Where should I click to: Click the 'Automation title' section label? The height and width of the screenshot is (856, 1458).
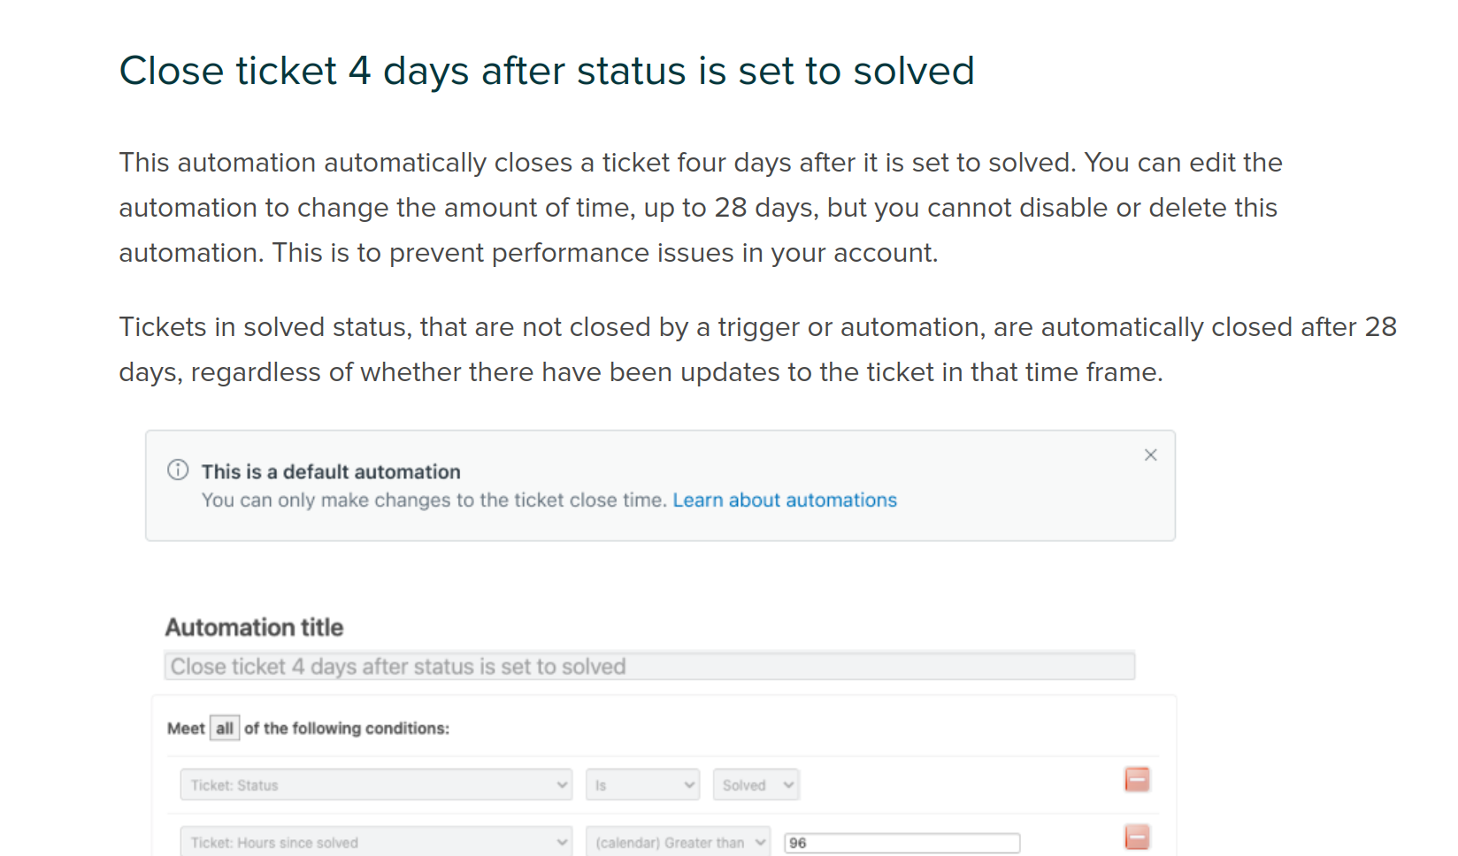pos(254,627)
